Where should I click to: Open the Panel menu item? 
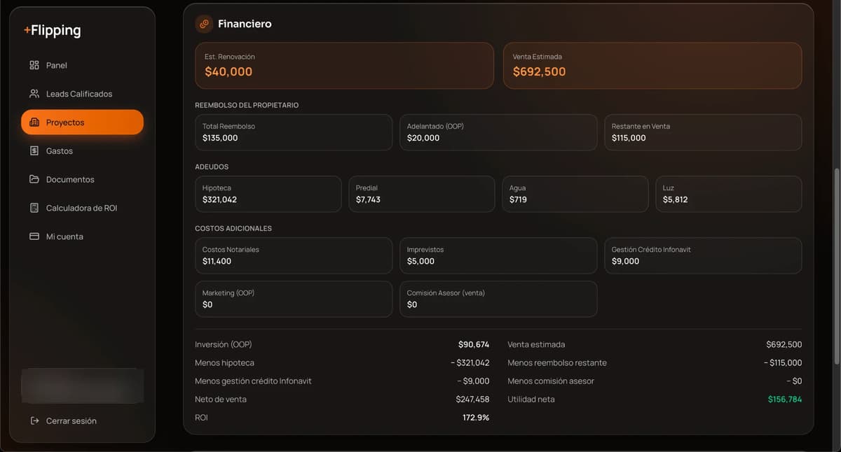pyautogui.click(x=82, y=65)
